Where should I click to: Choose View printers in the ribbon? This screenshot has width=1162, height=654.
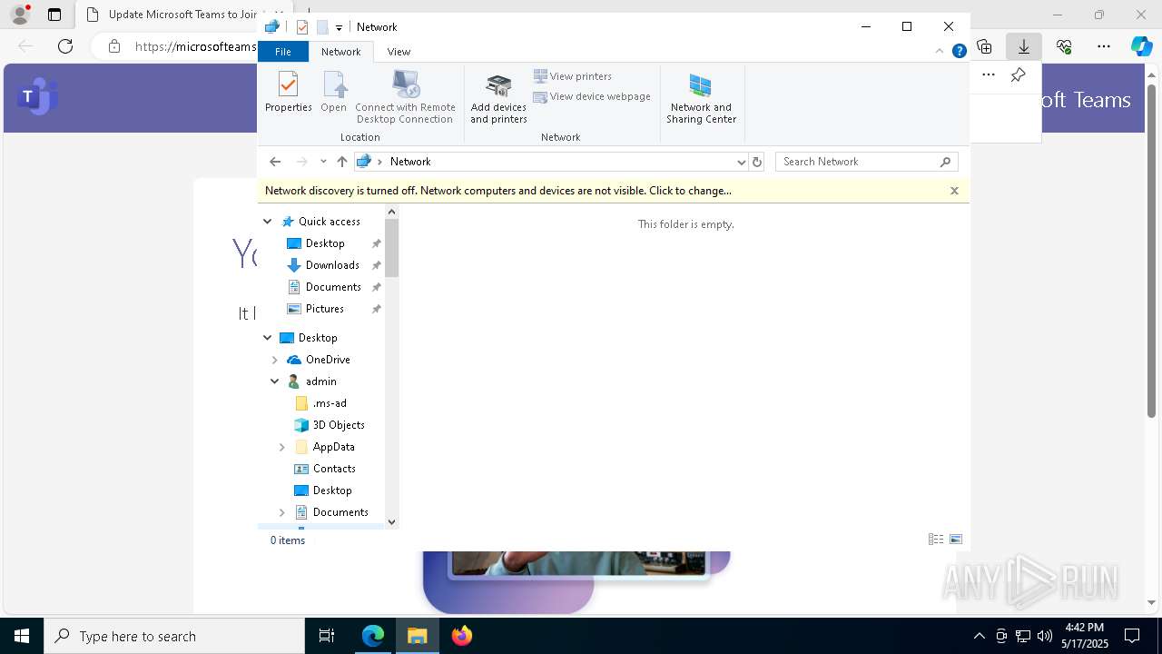coord(573,76)
